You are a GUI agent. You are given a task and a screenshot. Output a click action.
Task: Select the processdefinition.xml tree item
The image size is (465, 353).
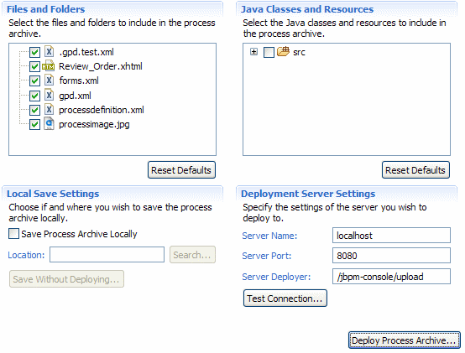pyautogui.click(x=102, y=110)
